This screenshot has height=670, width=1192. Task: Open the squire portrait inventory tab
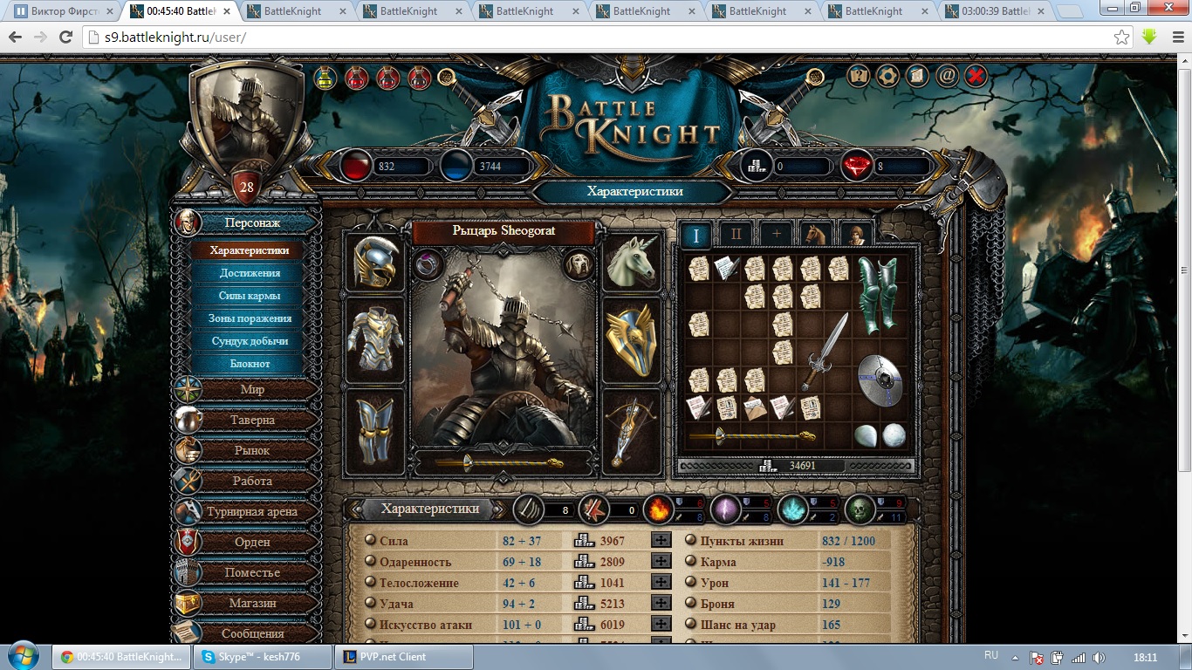[856, 234]
